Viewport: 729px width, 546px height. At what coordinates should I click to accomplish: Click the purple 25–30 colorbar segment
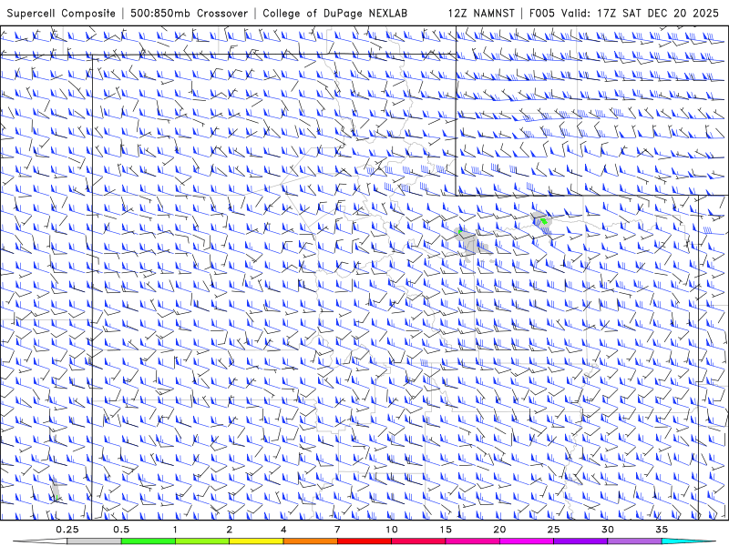(580, 541)
